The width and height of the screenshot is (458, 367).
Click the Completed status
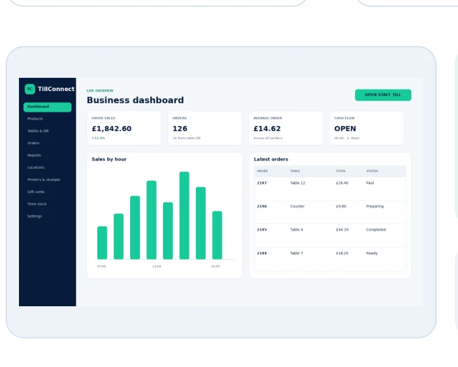(376, 230)
